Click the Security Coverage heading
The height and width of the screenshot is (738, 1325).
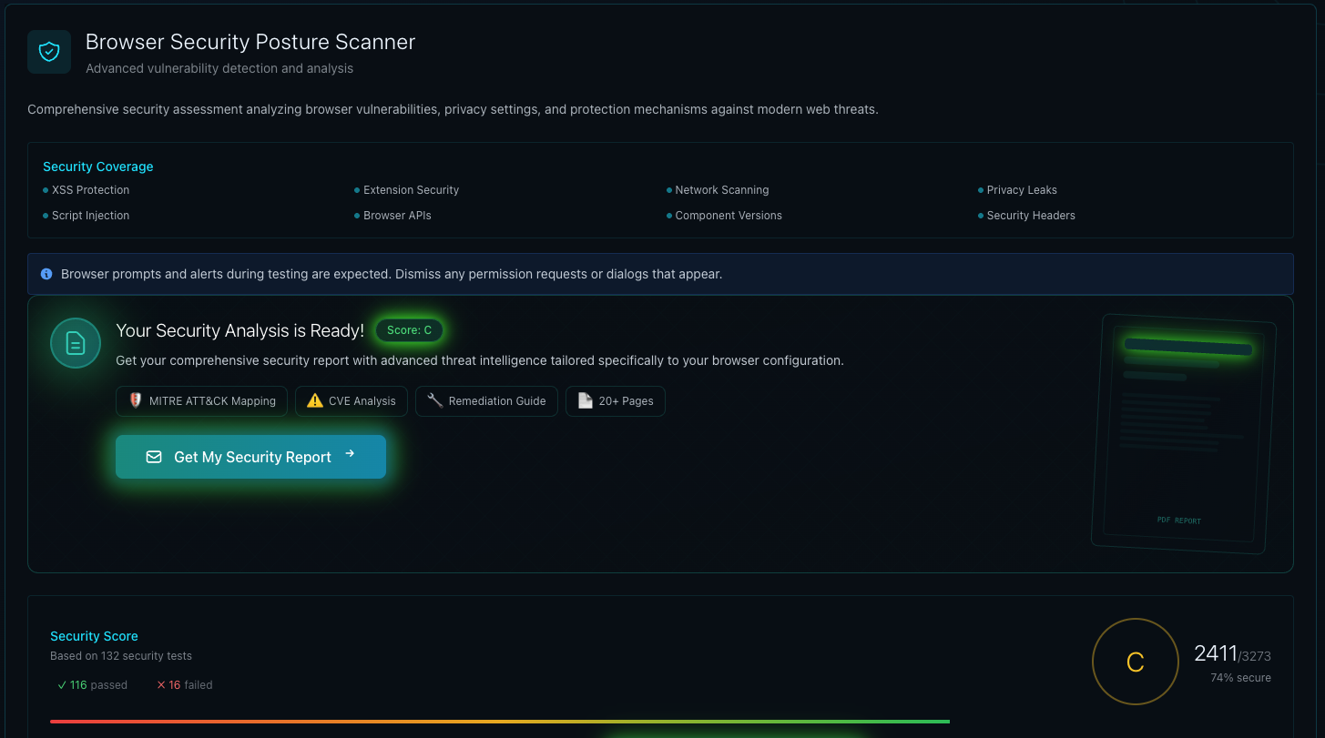click(98, 167)
